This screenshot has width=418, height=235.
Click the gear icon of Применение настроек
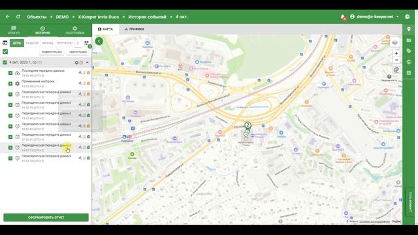(x=18, y=84)
